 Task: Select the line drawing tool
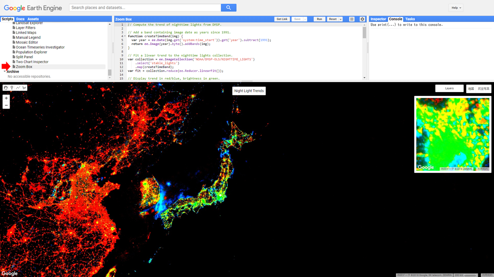click(18, 88)
